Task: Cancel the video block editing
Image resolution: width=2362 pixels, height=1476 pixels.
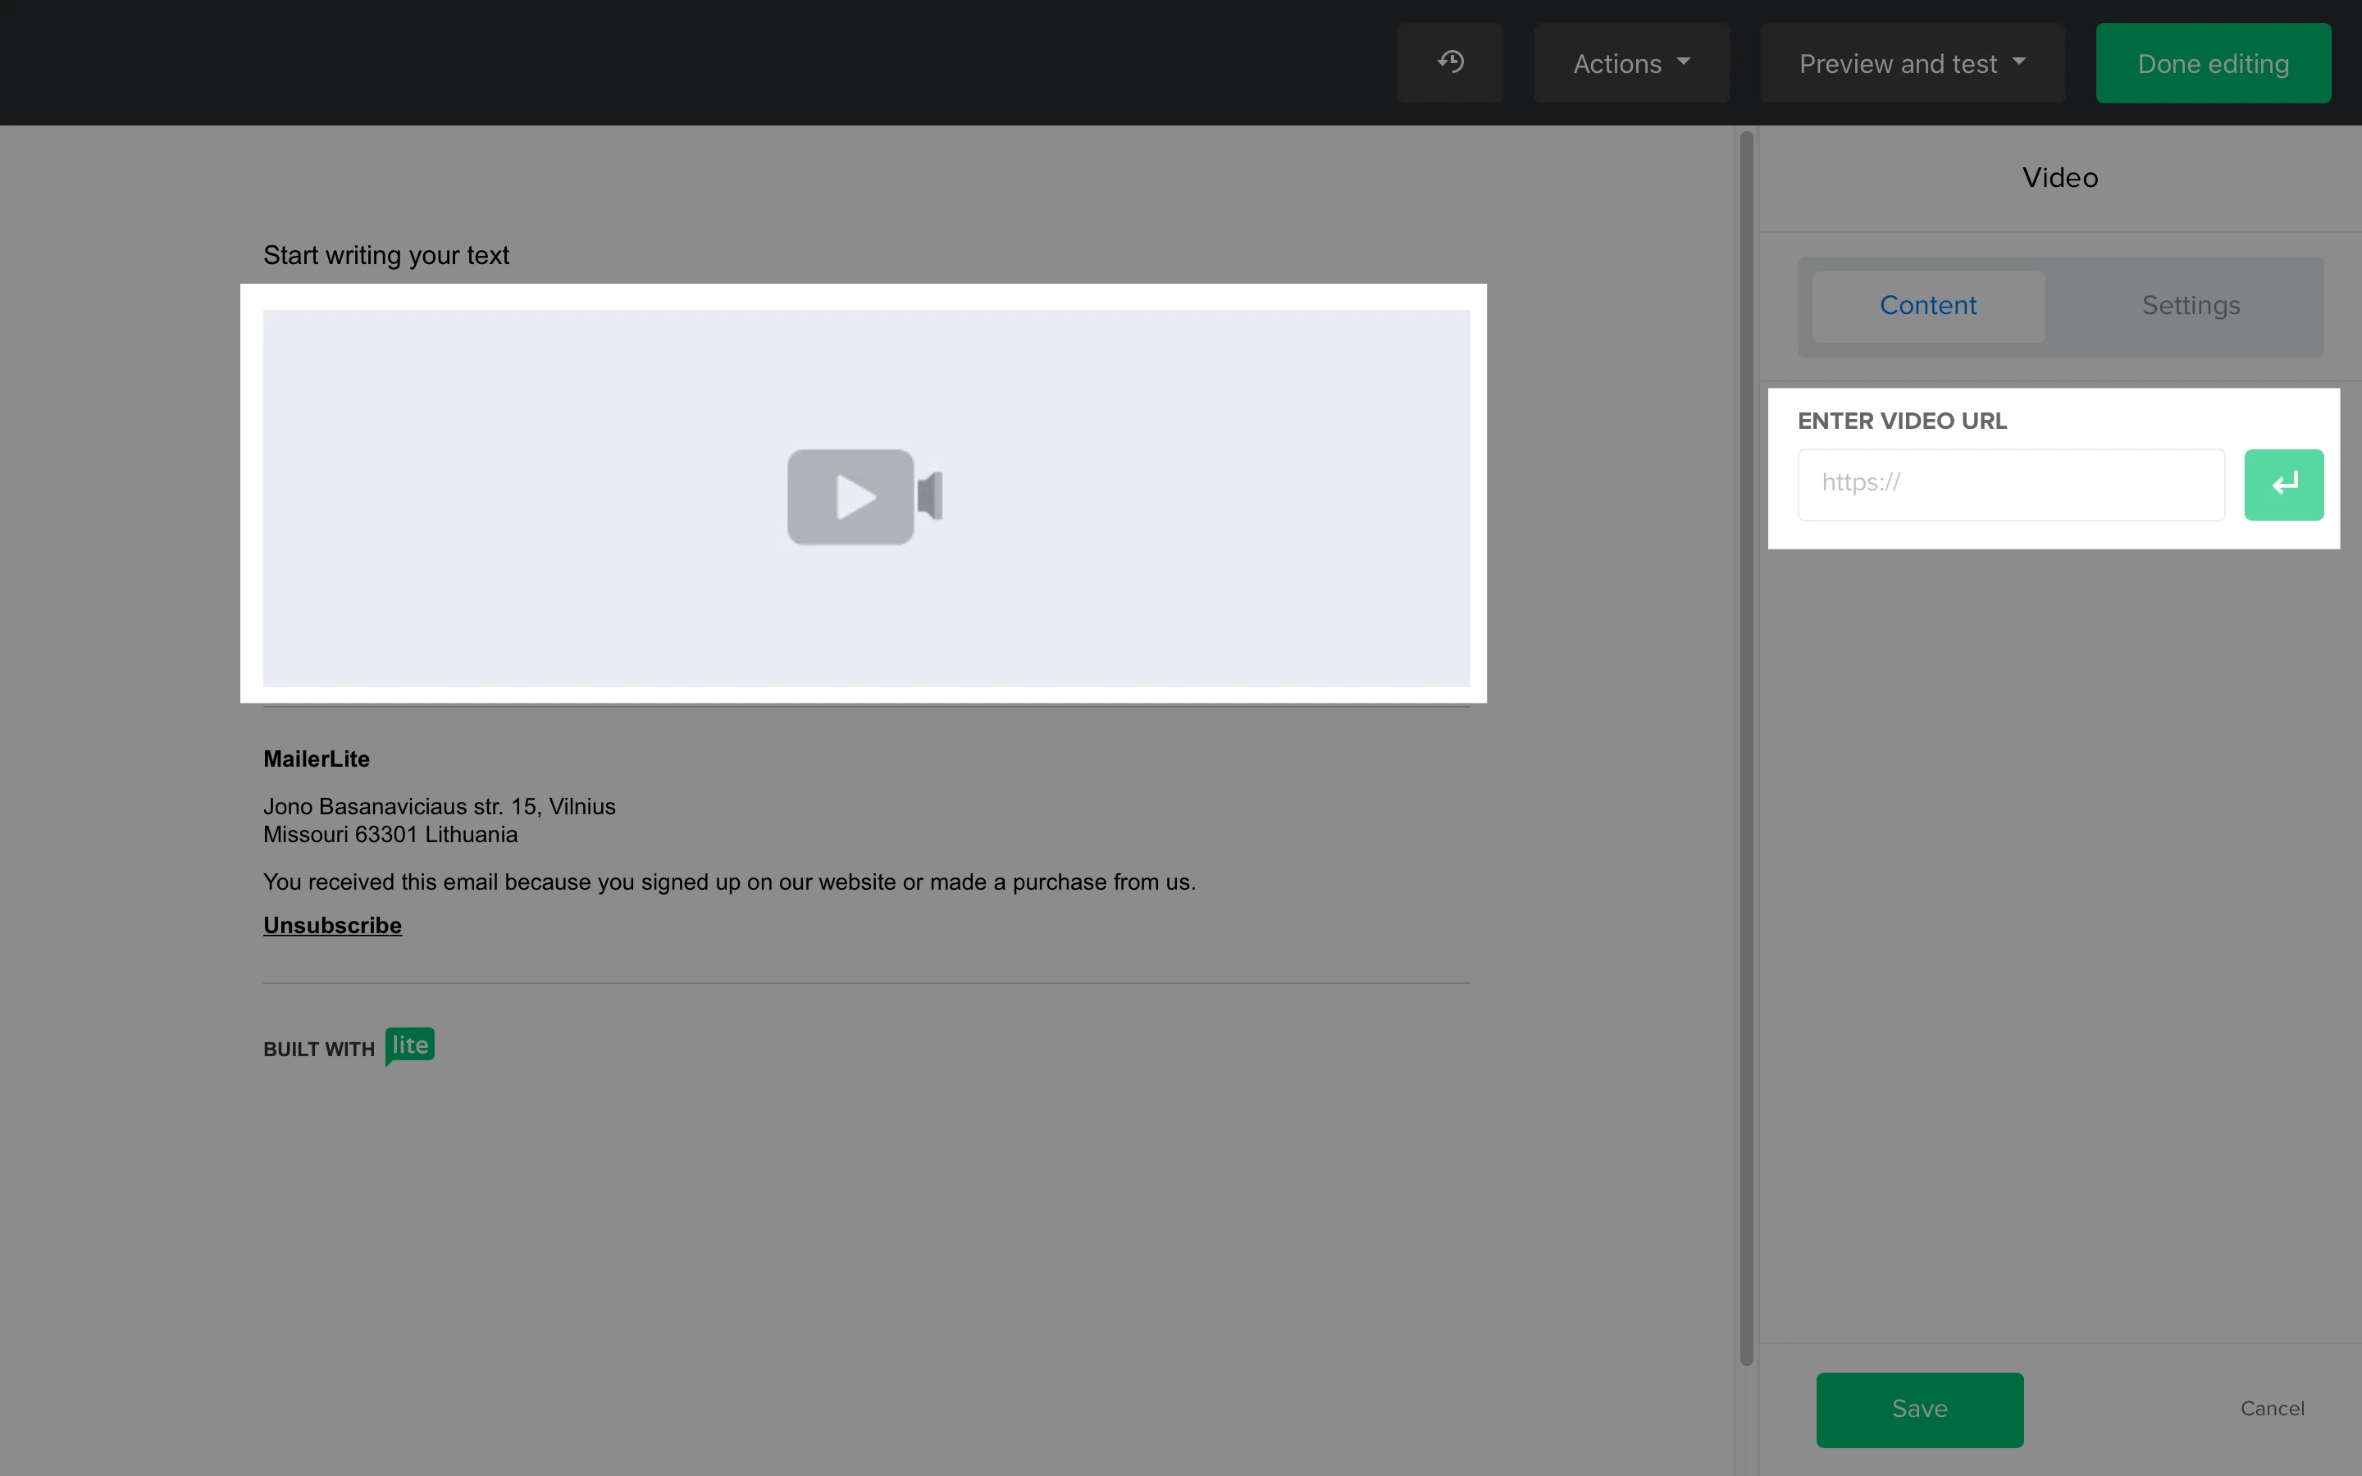Action: click(2271, 1409)
